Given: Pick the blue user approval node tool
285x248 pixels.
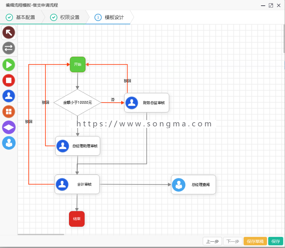Looking at the screenshot, I should [x=9, y=96].
